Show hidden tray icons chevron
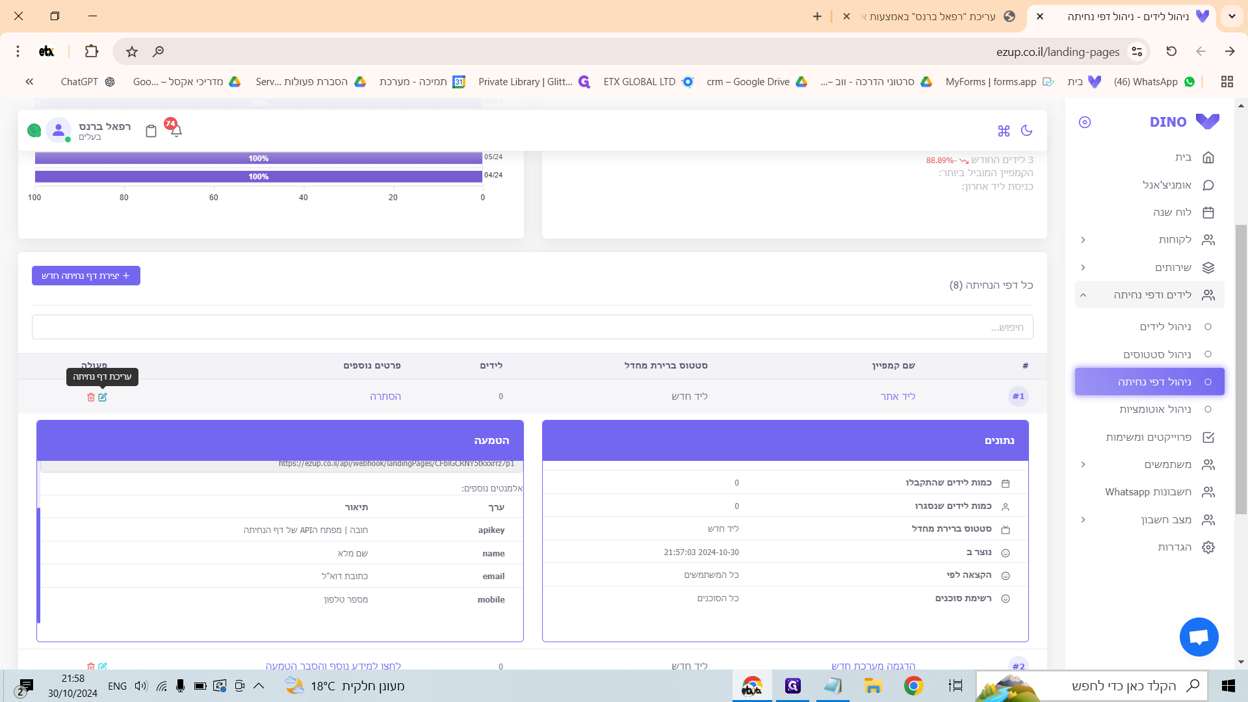 [x=259, y=686]
